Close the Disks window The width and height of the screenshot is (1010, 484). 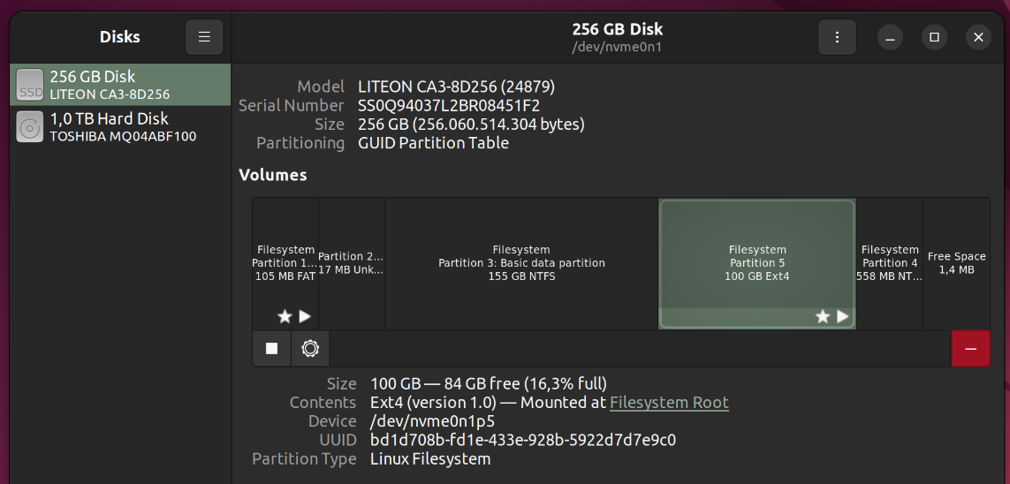[x=978, y=37]
